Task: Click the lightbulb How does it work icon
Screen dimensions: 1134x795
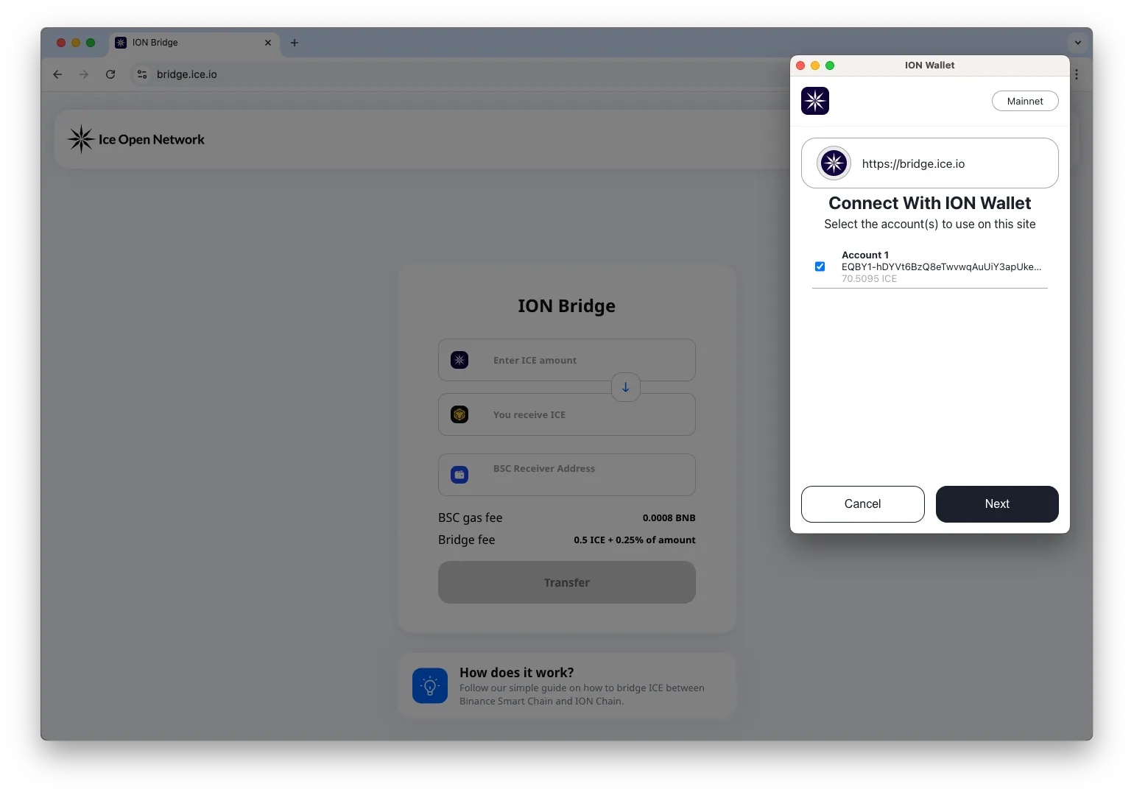Action: coord(430,685)
